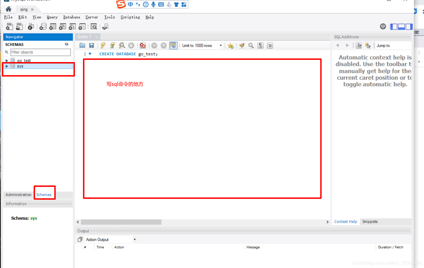Viewport: 424px width, 268px height.
Task: Close the qing connection tab
Action: coord(32,9)
